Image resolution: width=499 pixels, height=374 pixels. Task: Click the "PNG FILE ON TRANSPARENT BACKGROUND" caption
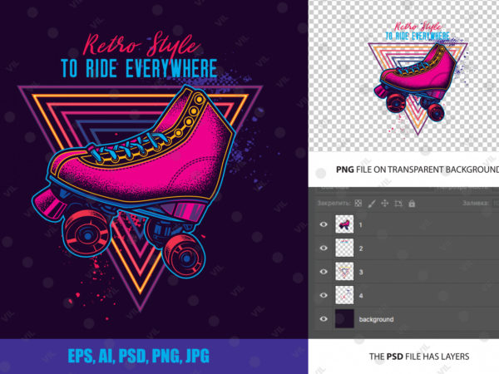(x=417, y=170)
